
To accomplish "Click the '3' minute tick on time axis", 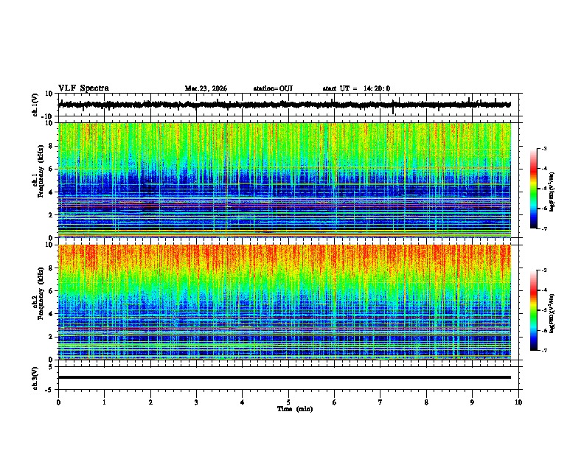I will [196, 402].
